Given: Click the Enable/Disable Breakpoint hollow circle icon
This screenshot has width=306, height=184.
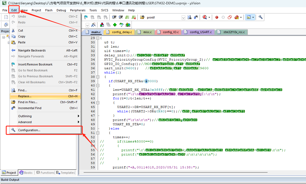Looking at the screenshot, I should 223,17.
